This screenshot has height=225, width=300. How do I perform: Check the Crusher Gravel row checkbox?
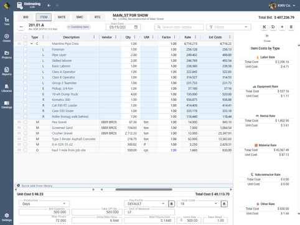(x=26, y=133)
